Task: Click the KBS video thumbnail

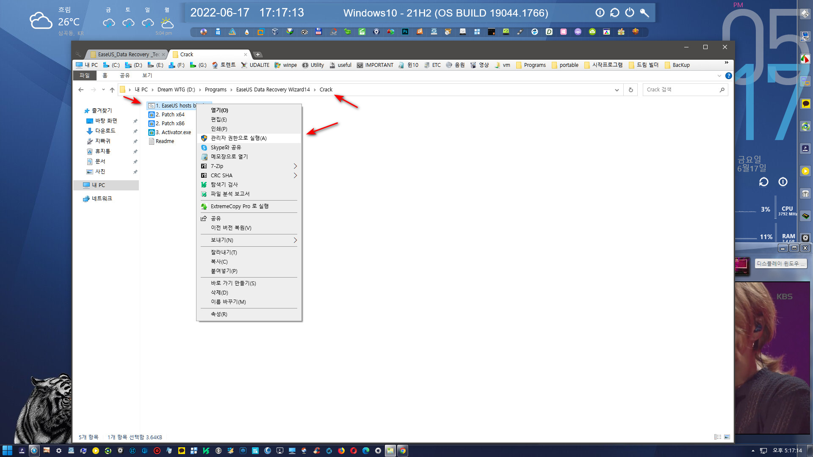Action: pos(772,358)
